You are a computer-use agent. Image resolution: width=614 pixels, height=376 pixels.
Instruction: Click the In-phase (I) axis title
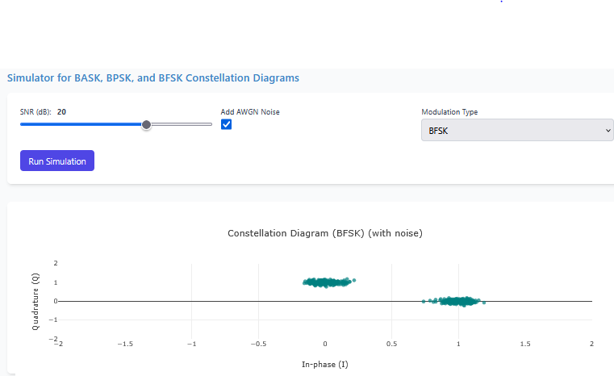325,364
